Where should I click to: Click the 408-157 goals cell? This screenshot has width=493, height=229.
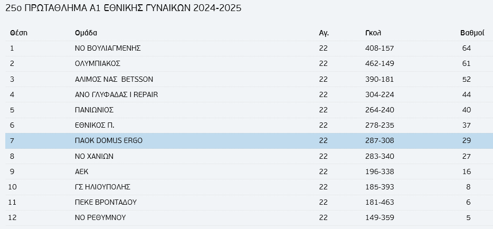[x=380, y=49]
